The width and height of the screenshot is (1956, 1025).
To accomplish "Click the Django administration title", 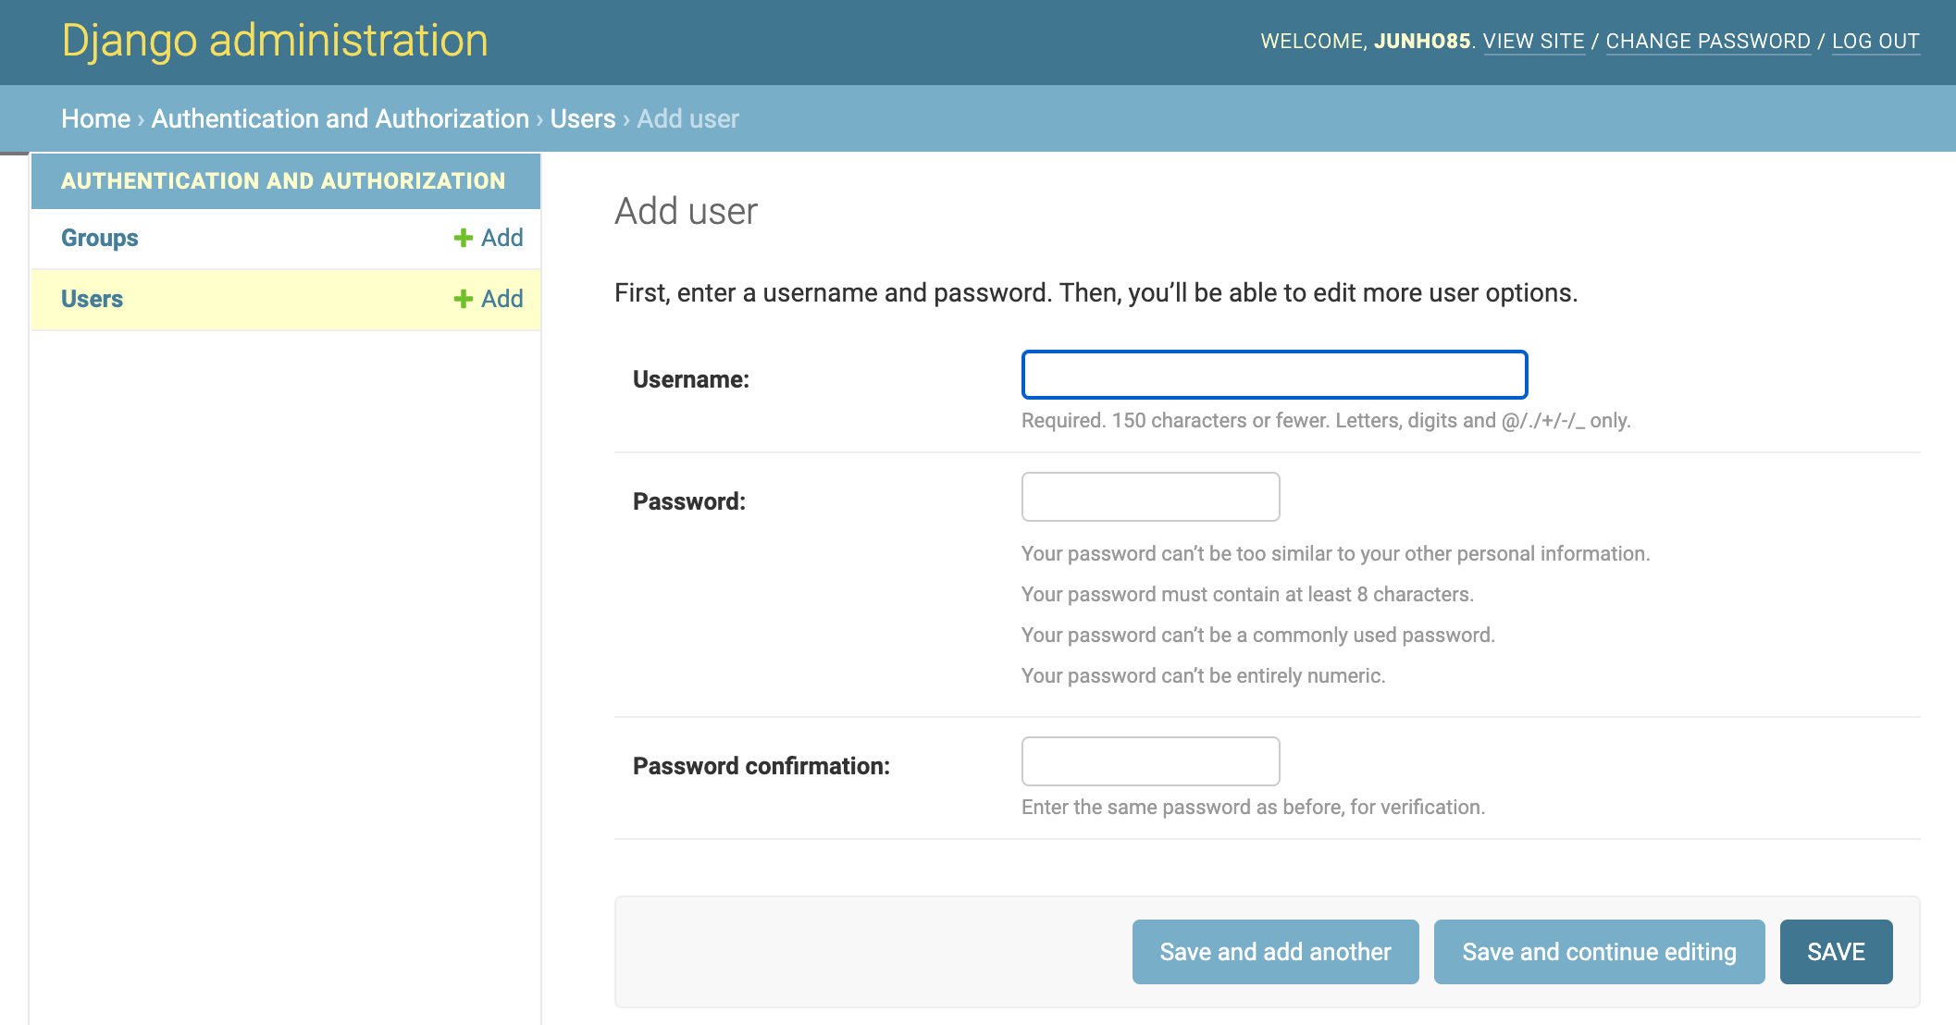I will click(275, 42).
